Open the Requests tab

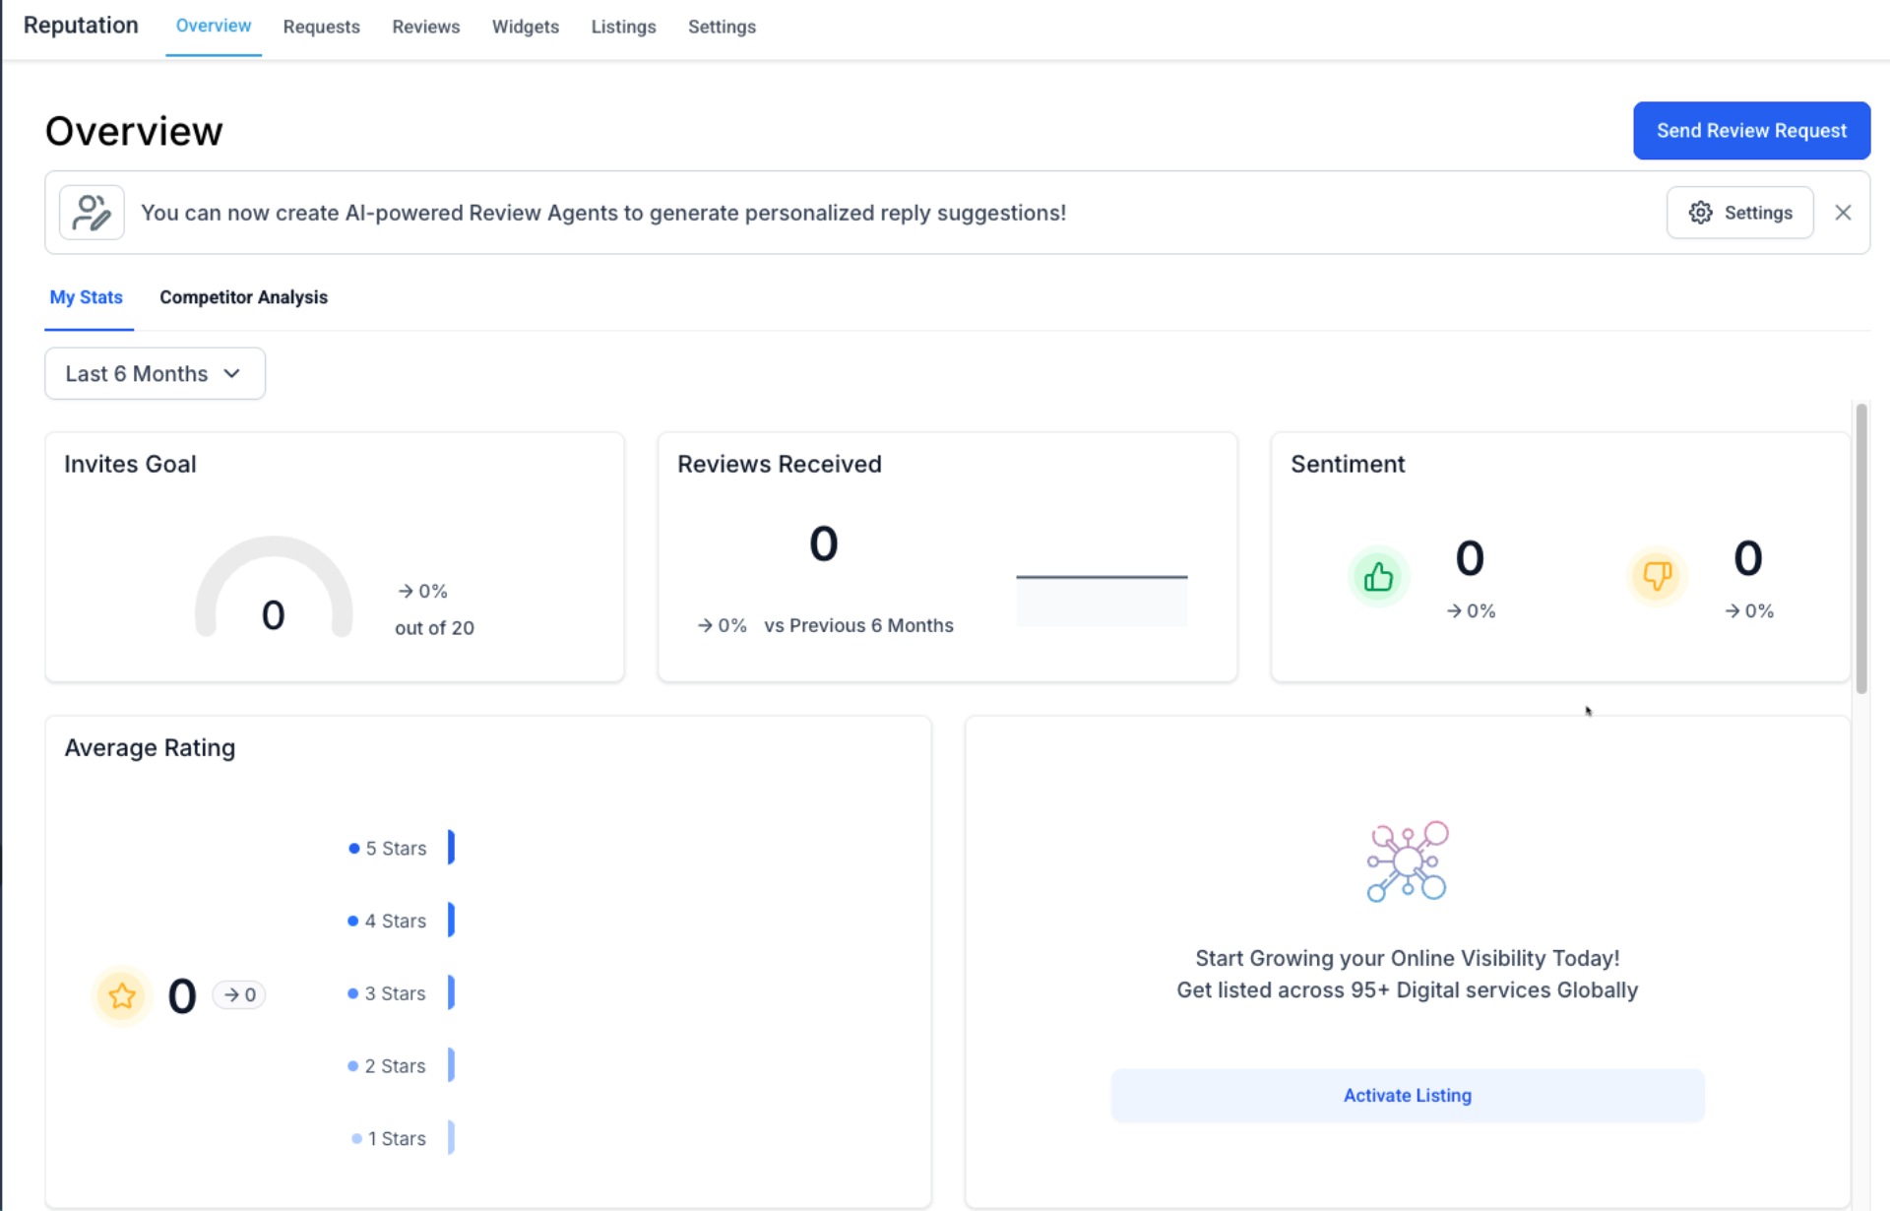pos(321,27)
